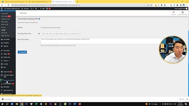Share this page from address bar
Screen dimensions: 189x106
click(x=148, y=5)
